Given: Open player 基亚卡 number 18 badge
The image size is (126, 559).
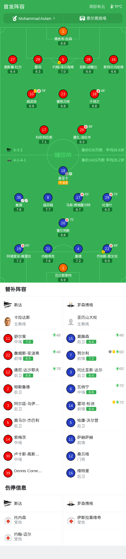Looking at the screenshot, I should pyautogui.click(x=63, y=171).
